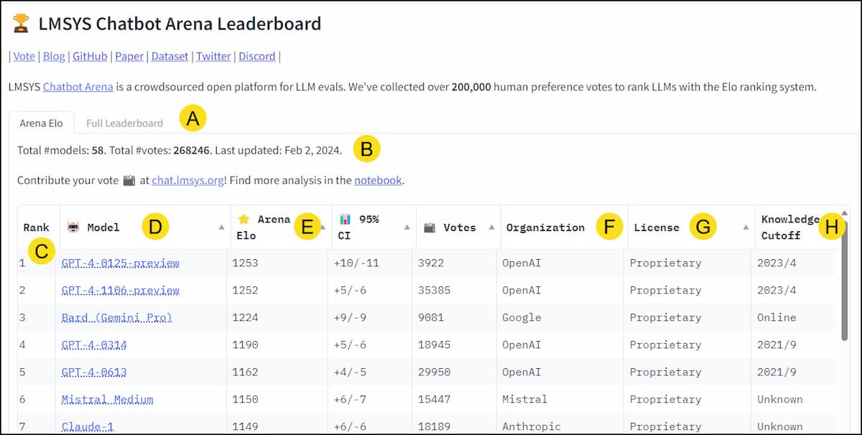The width and height of the screenshot is (862, 435).
Task: Open the Blog link
Action: tap(54, 56)
